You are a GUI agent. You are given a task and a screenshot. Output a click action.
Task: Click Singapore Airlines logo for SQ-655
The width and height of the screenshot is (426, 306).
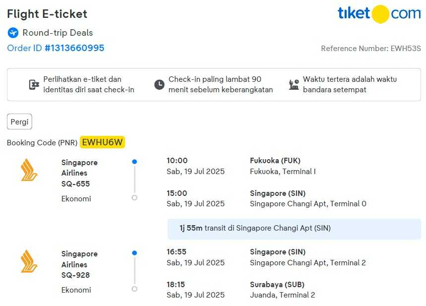29,170
